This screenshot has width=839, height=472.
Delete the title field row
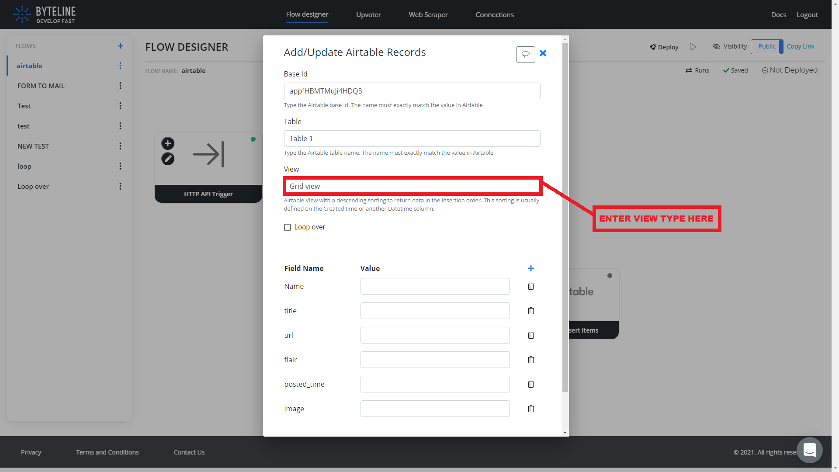531,311
